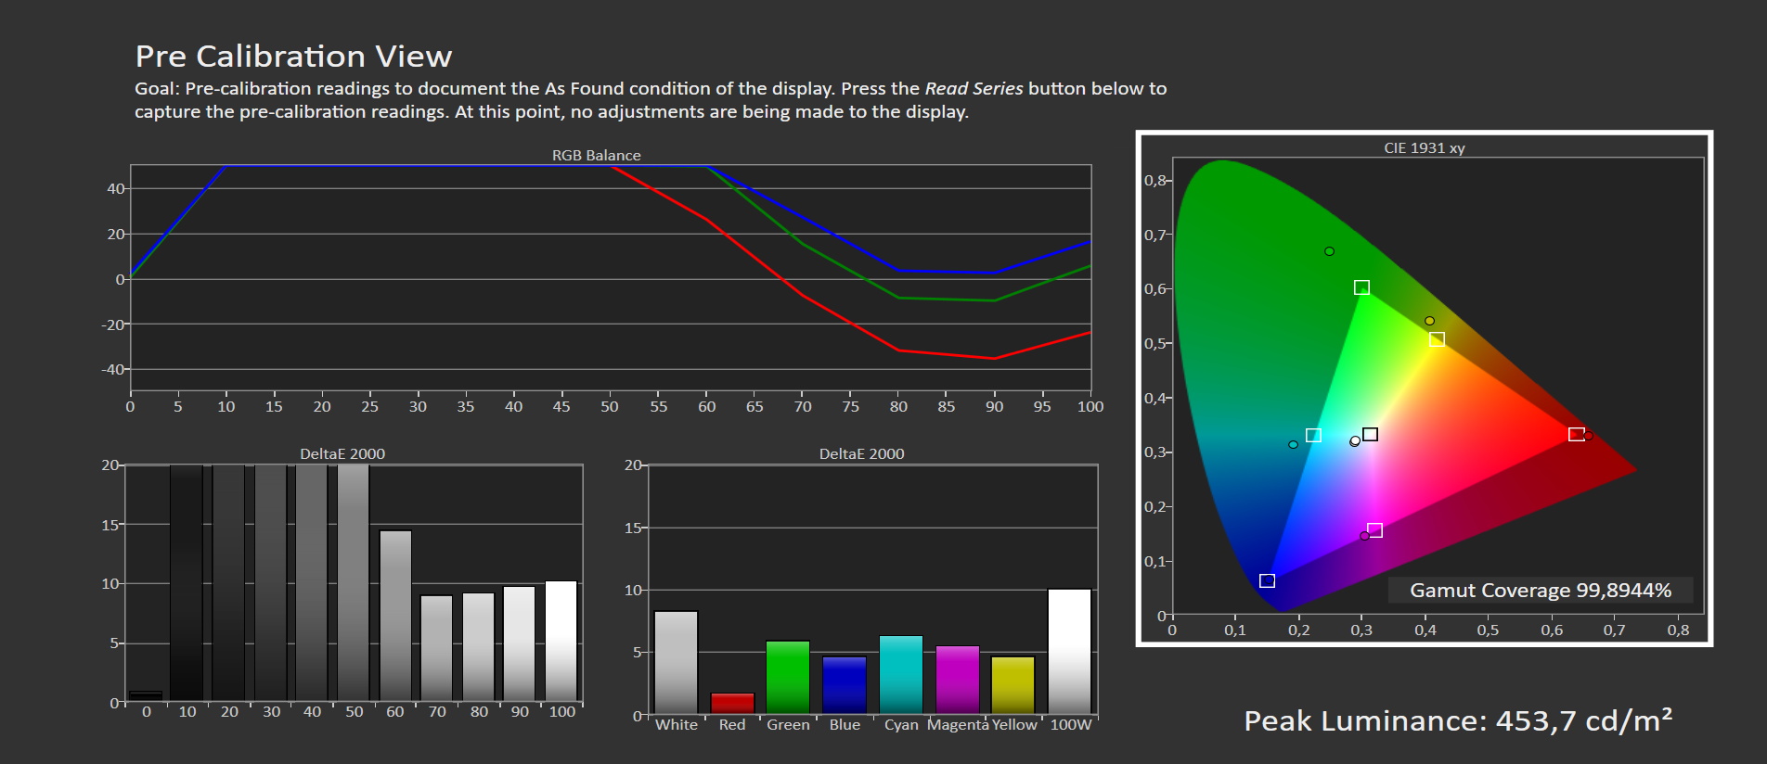
Task: Select the cyan target square in the CIE chart
Action: pos(1313,435)
